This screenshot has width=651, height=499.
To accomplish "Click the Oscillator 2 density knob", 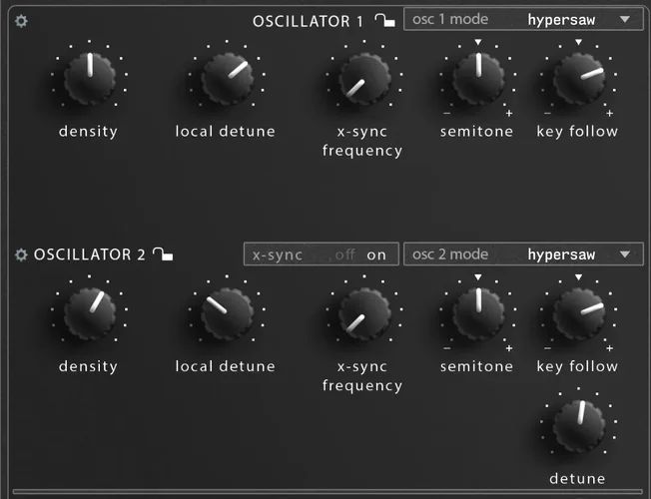I will [x=90, y=313].
